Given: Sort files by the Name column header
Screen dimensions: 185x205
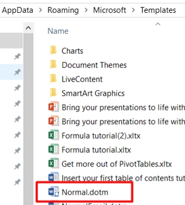Looking at the screenshot, I should click(58, 31).
